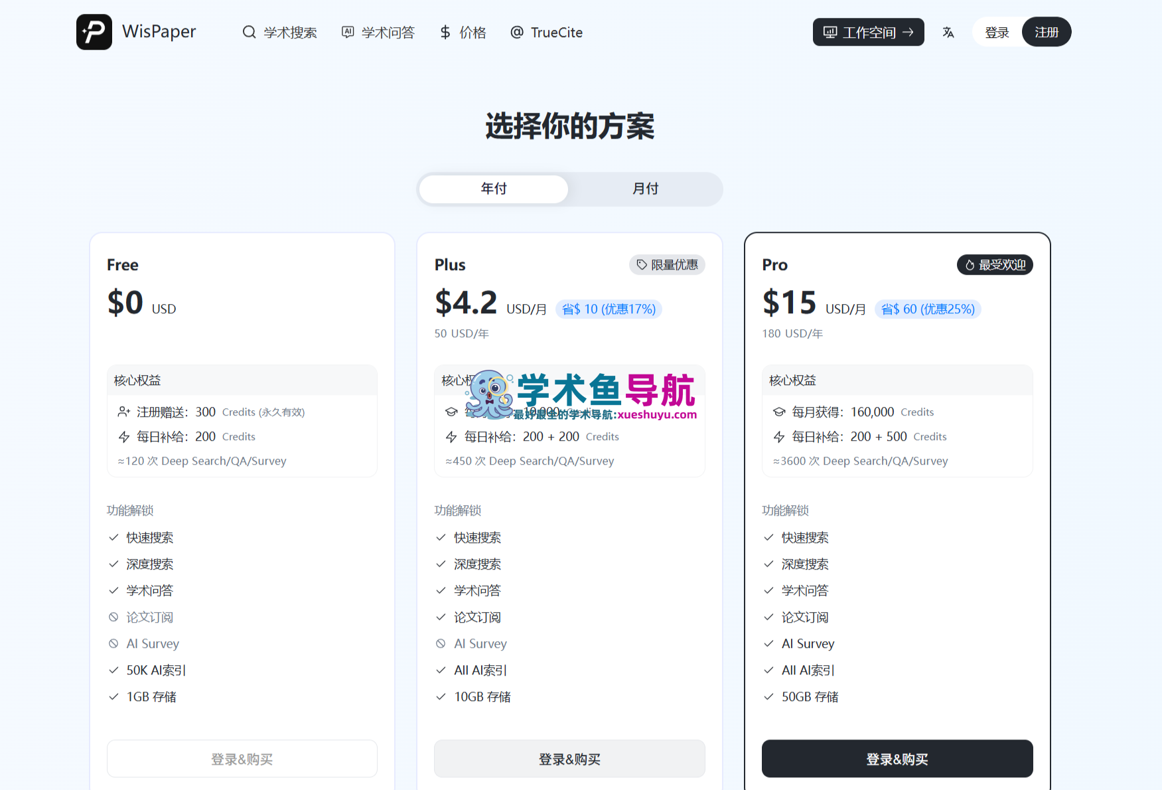Screen dimensions: 1162x790
Task: Click 登录&购买 button for Free plan
Action: [x=242, y=759]
